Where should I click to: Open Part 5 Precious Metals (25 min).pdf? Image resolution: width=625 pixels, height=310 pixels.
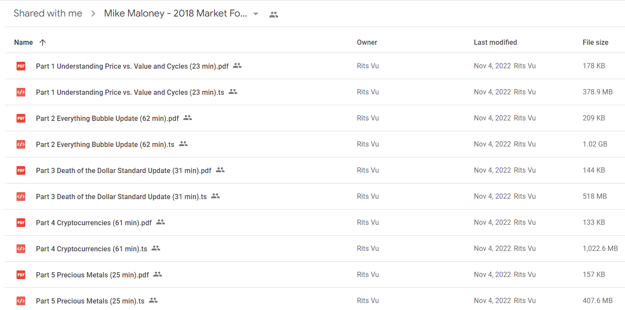(x=93, y=275)
